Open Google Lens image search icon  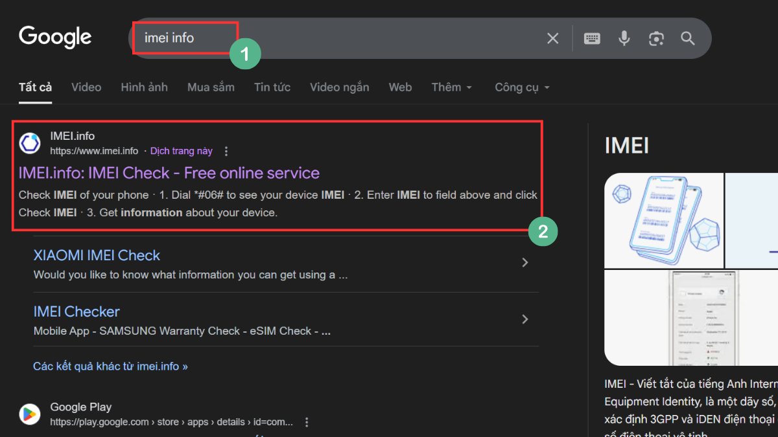coord(656,39)
